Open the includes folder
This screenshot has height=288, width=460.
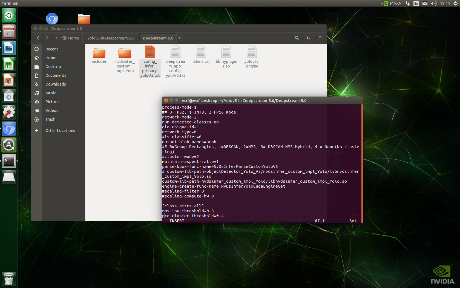(99, 55)
